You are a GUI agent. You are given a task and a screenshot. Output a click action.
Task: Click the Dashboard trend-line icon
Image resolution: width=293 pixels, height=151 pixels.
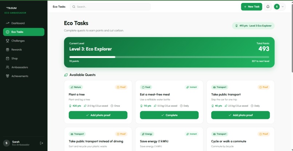pos(8,23)
